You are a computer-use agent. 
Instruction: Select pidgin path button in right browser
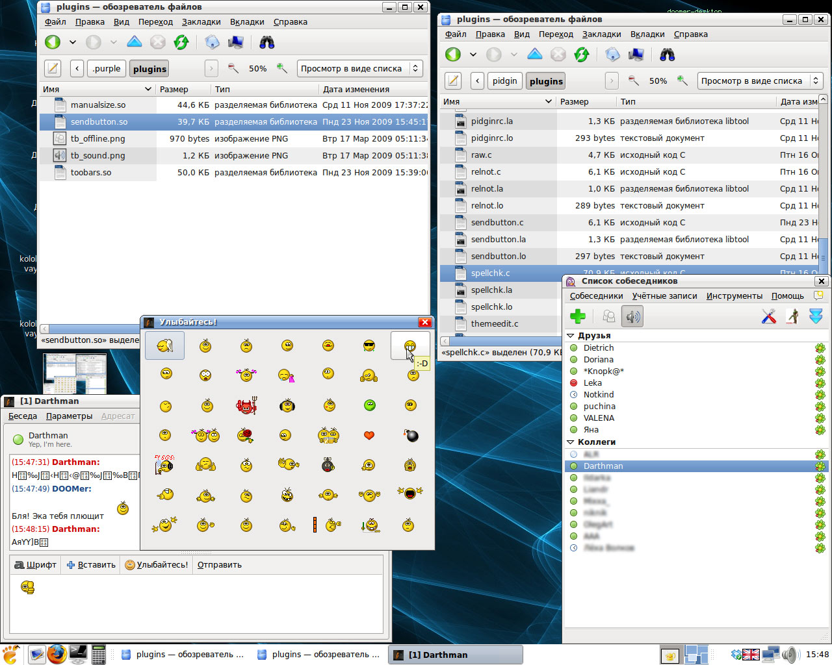tap(505, 81)
